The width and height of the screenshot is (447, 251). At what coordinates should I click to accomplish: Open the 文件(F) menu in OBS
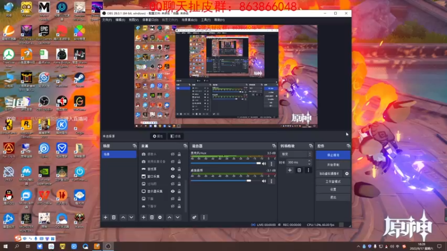click(x=107, y=20)
